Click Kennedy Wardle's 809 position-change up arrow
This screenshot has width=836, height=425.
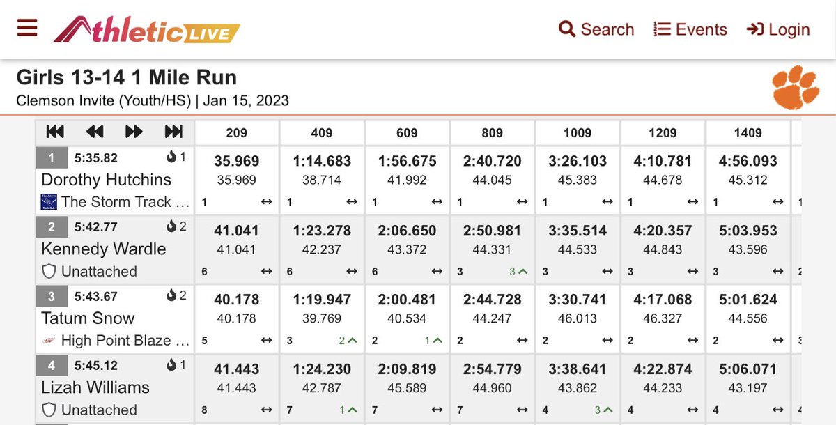click(521, 272)
